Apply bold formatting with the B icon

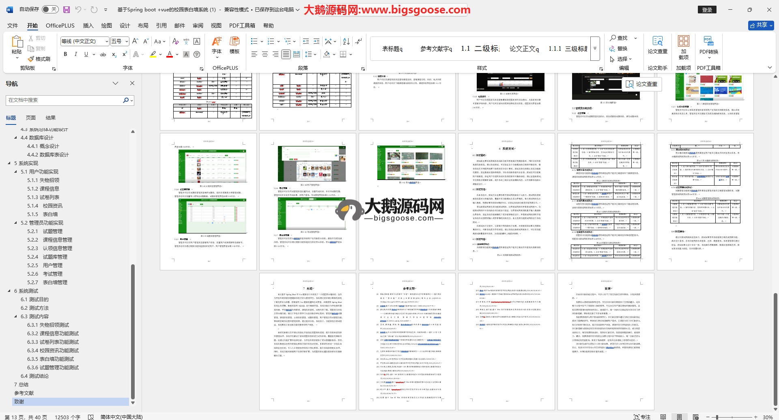[65, 54]
